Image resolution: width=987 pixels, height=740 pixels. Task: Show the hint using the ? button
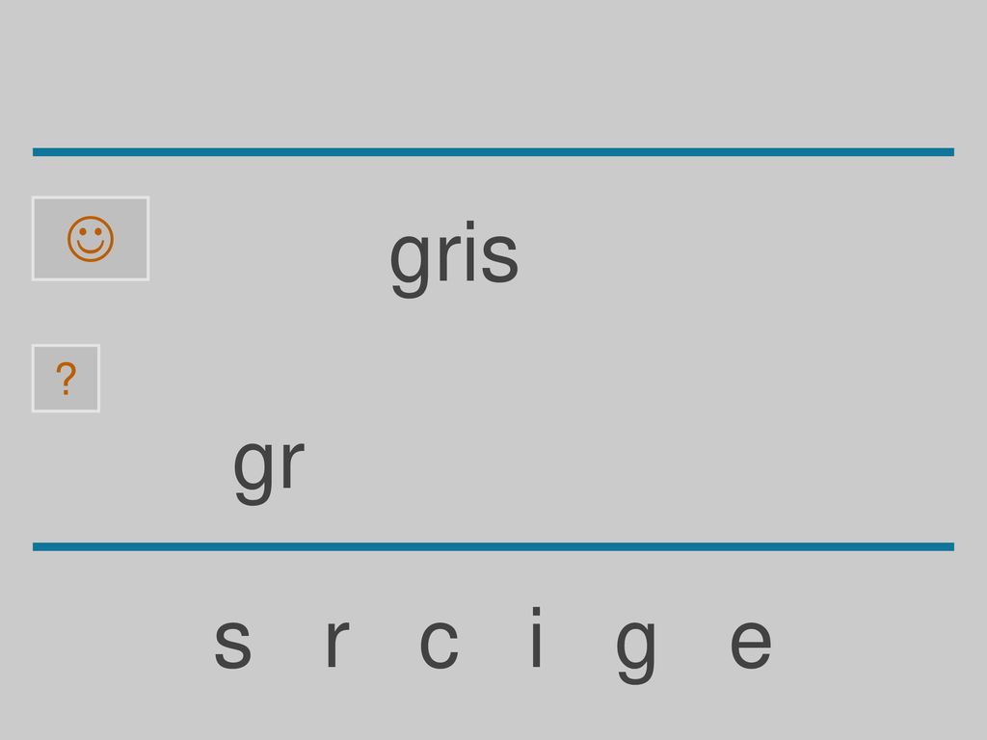pyautogui.click(x=66, y=378)
